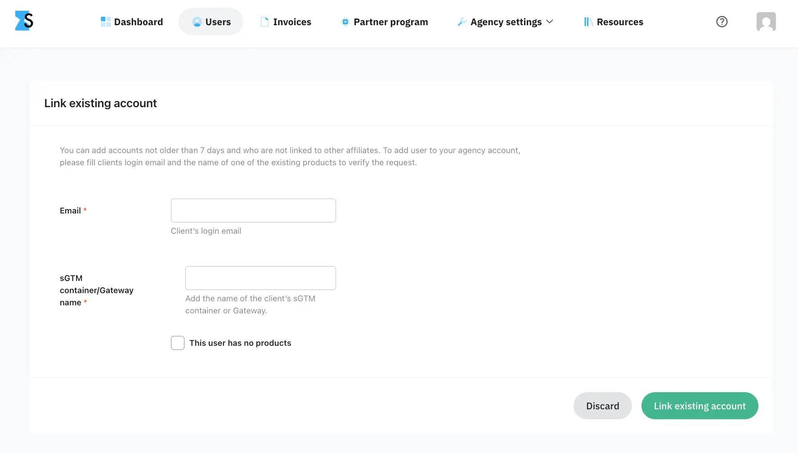Click the Partner program icon
Screen dimensions: 798x453
[345, 22]
